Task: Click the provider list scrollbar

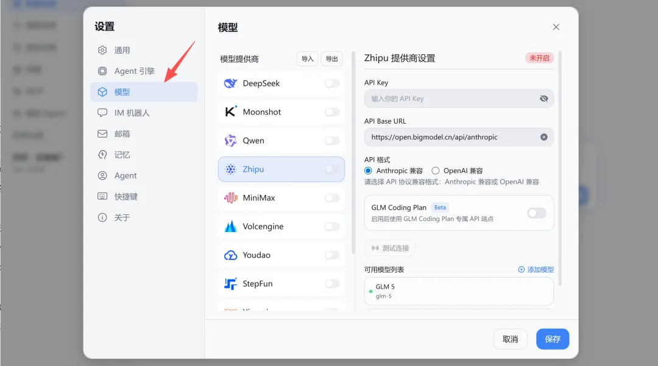Action: pos(353,153)
